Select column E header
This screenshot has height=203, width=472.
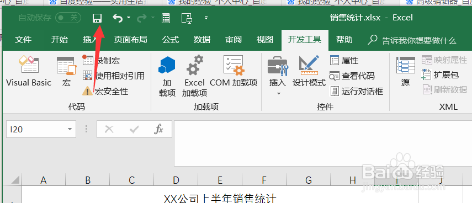coord(220,180)
